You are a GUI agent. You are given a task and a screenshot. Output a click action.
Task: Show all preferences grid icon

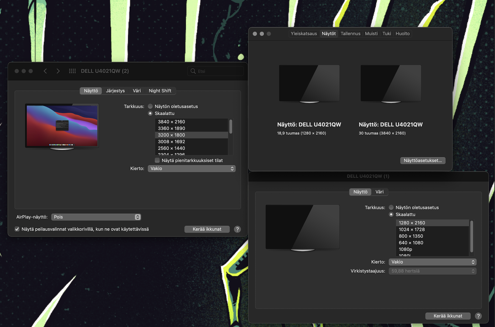[x=72, y=71]
